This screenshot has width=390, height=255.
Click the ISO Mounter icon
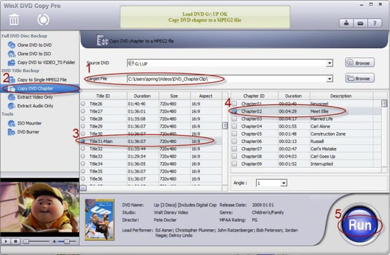11,123
